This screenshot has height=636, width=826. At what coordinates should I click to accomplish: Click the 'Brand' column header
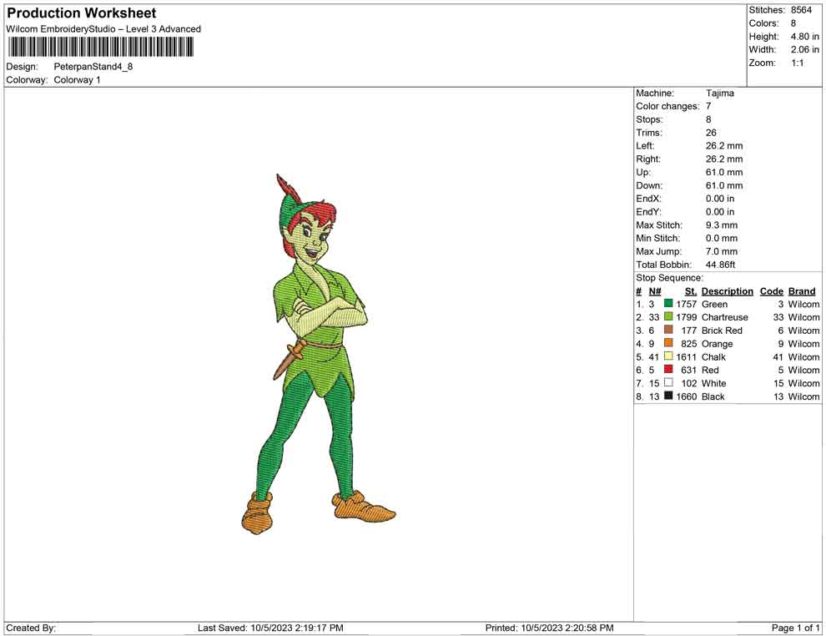click(802, 290)
